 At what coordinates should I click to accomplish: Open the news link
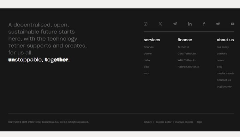click(x=220, y=60)
